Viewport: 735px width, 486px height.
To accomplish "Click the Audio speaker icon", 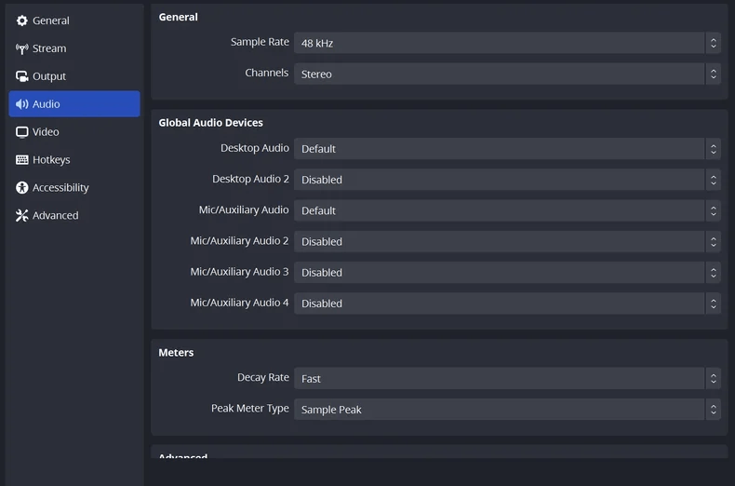I will pyautogui.click(x=21, y=104).
